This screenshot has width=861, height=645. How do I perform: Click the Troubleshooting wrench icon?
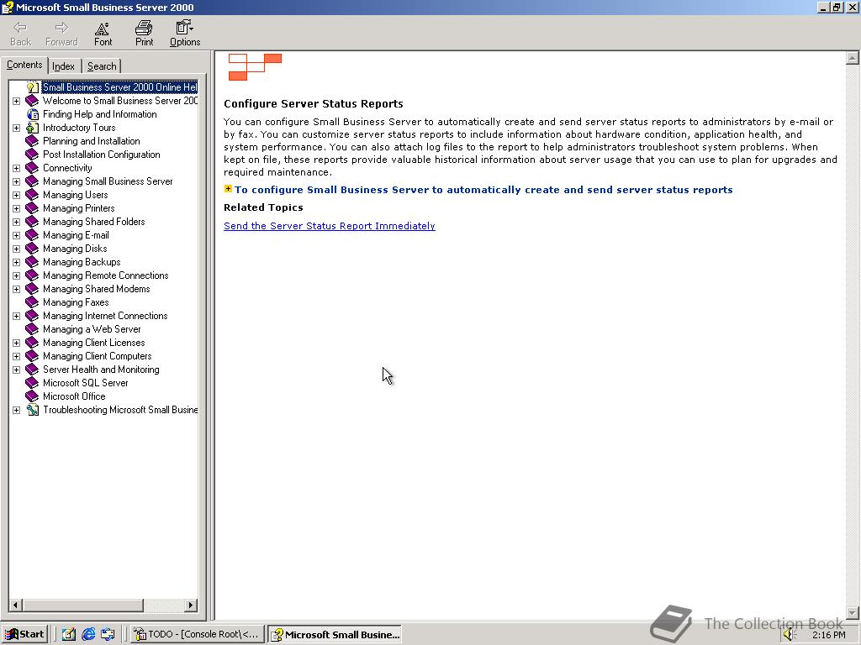pos(33,410)
